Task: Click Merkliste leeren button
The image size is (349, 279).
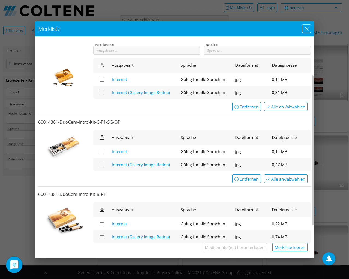Action: tap(290, 247)
